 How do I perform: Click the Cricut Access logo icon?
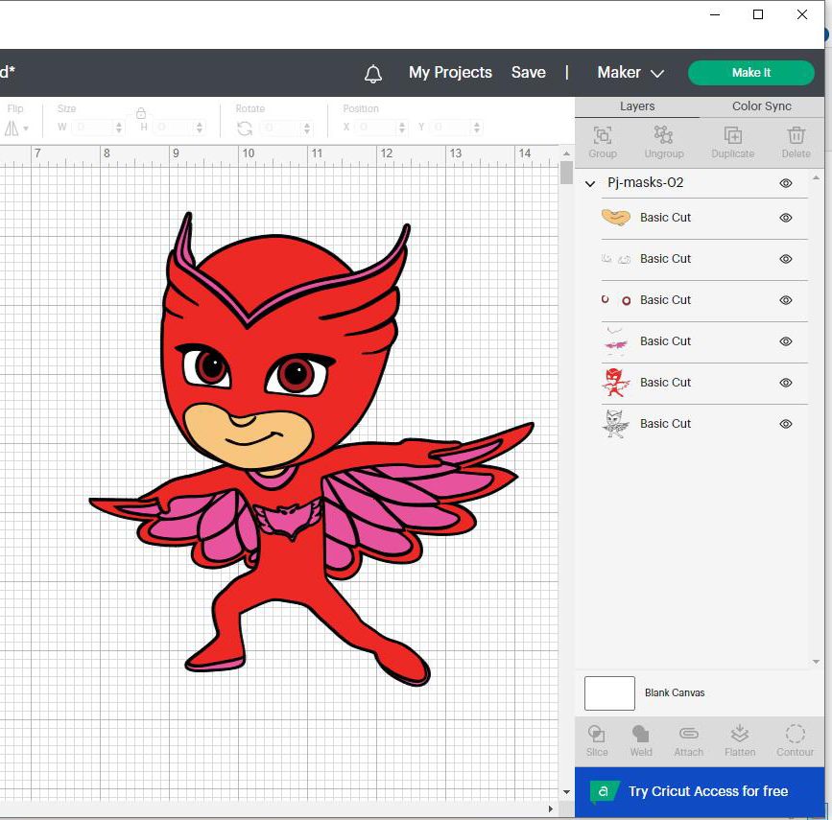[x=605, y=791]
